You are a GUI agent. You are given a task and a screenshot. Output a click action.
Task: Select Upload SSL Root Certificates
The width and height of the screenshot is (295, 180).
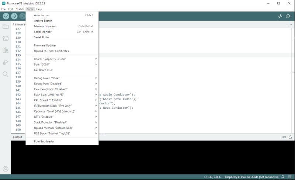(x=62, y=51)
